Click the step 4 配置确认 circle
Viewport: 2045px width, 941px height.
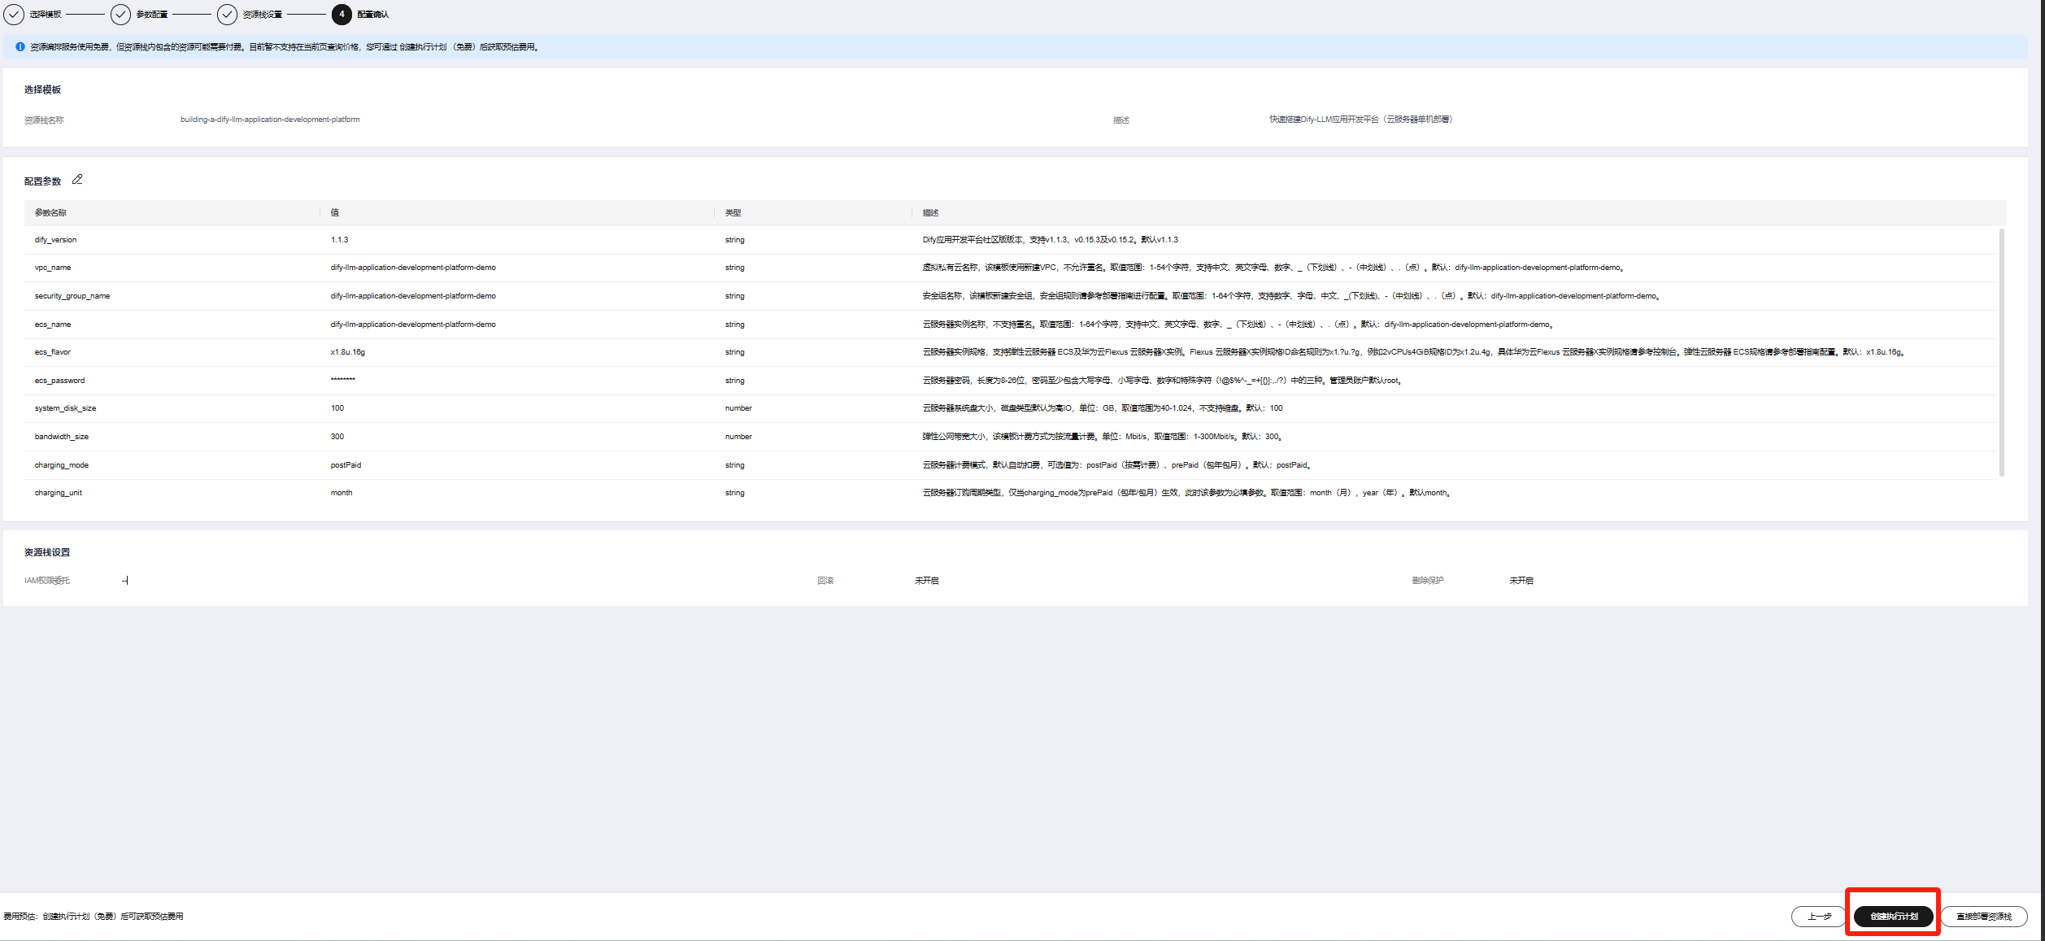pos(342,14)
